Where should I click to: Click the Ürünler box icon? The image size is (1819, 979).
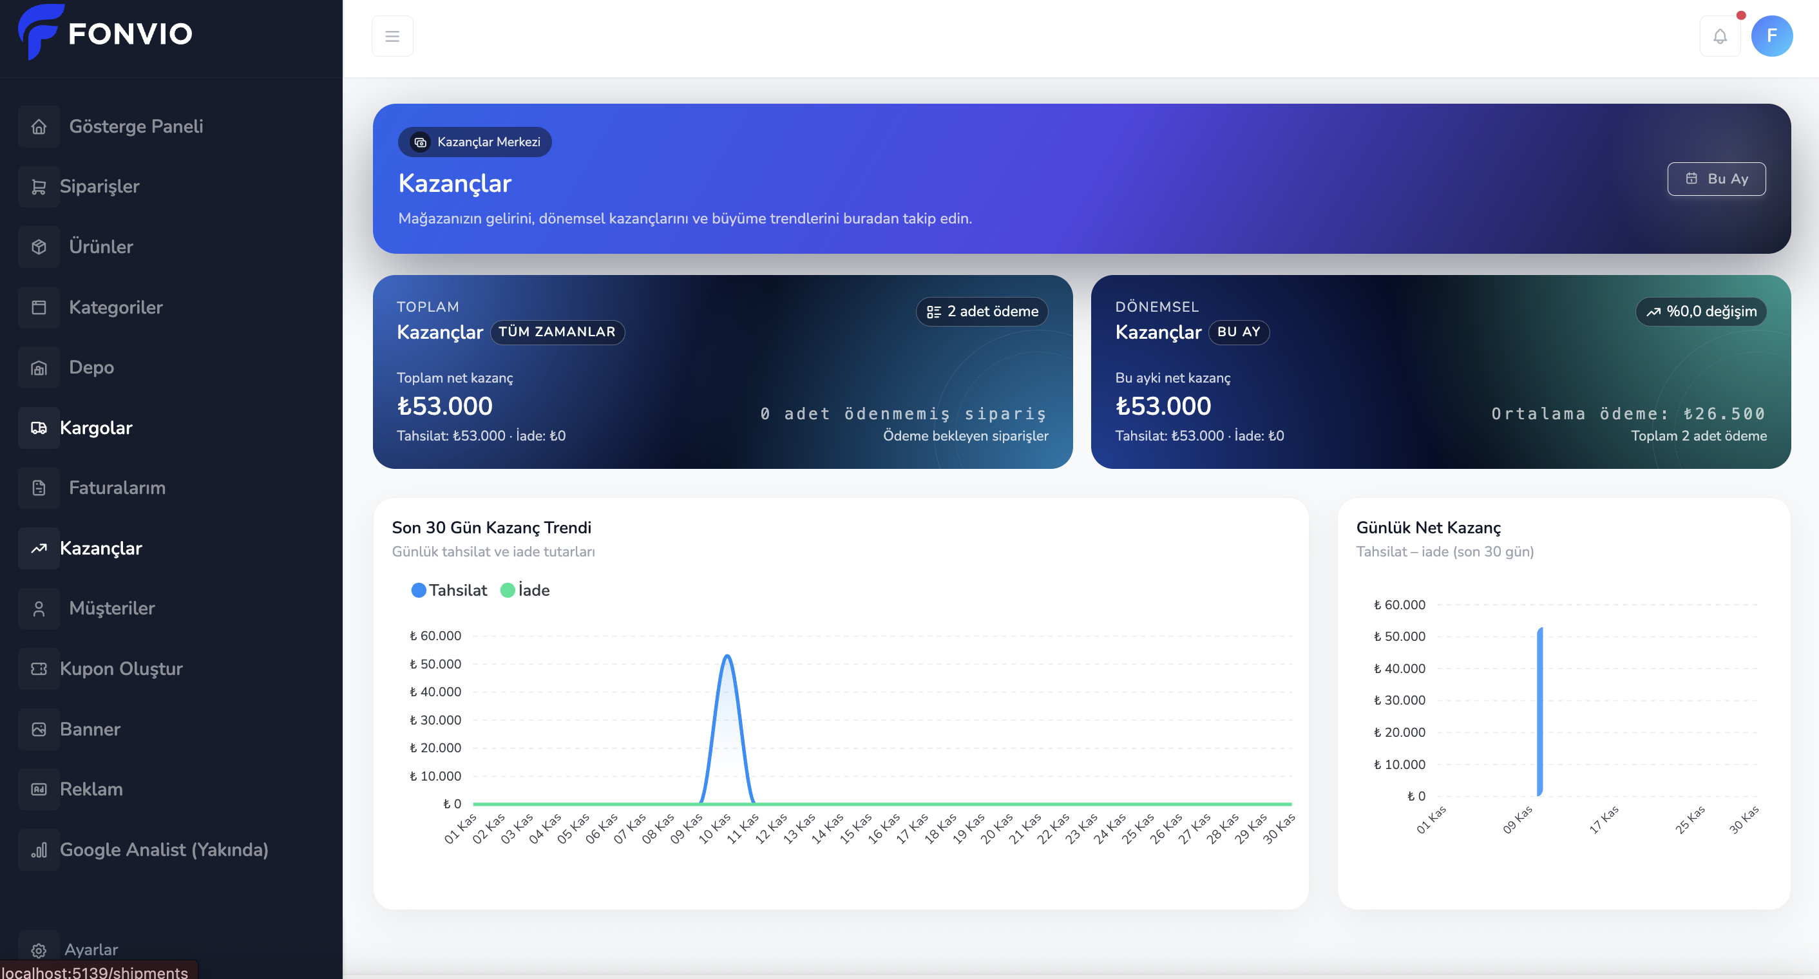[39, 247]
